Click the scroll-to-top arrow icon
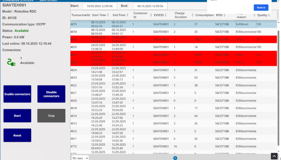281x160 pixels. 274,156
